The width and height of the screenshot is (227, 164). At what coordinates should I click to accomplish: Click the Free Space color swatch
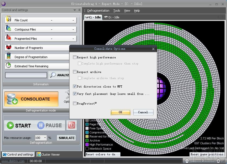click(x=87, y=128)
